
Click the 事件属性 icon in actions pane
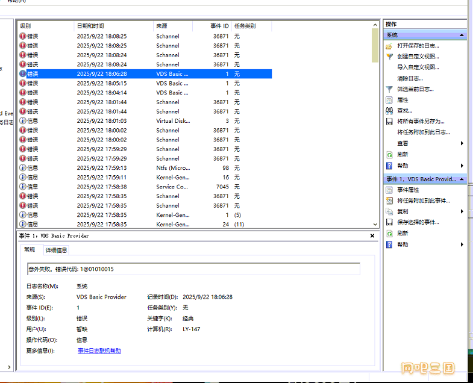click(389, 190)
